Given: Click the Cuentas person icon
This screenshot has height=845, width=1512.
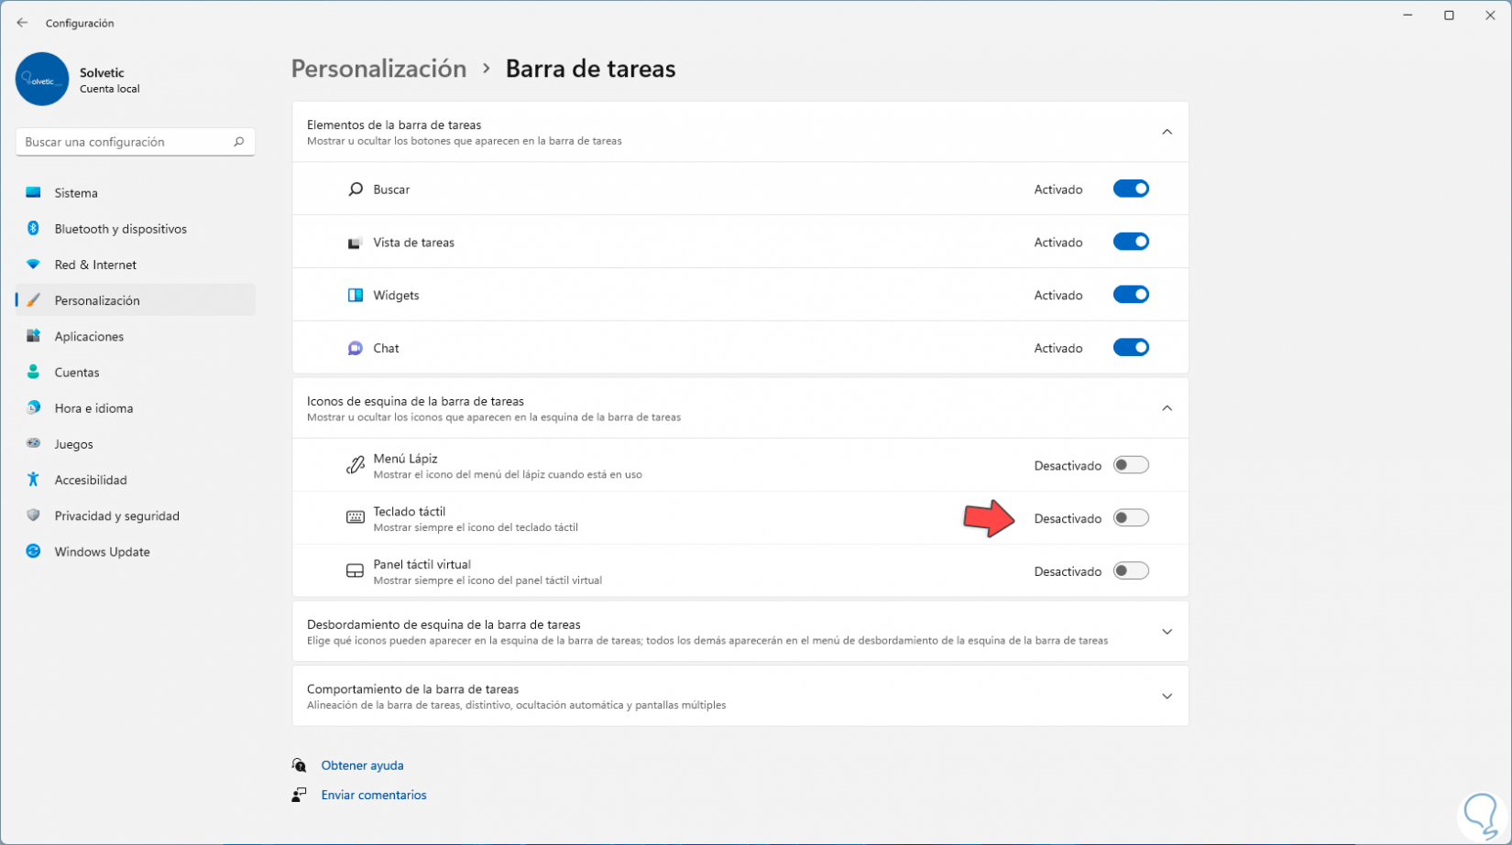Looking at the screenshot, I should pyautogui.click(x=33, y=372).
